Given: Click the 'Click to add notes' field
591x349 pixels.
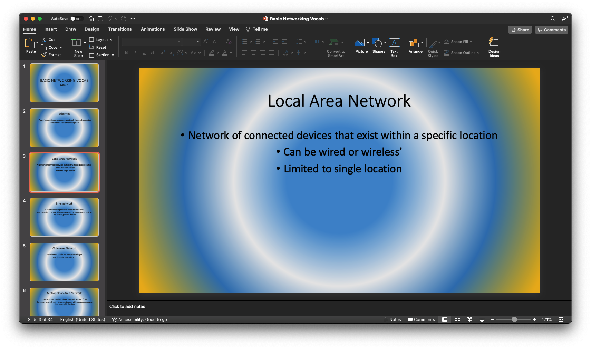Looking at the screenshot, I should [x=339, y=307].
